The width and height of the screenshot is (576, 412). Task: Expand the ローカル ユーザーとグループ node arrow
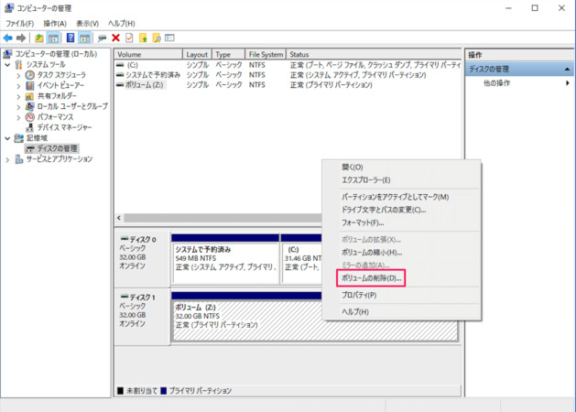18,107
